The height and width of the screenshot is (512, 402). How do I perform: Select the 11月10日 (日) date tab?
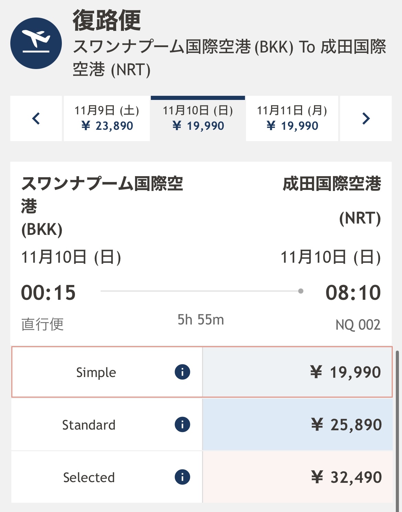(x=198, y=118)
